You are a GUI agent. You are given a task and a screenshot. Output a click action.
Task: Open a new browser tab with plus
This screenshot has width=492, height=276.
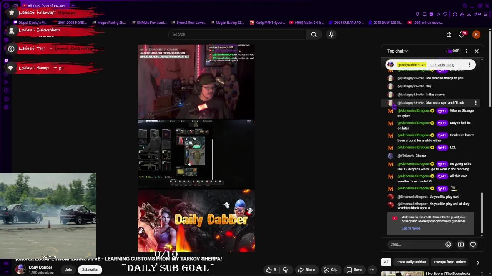pyautogui.click(x=73, y=6)
